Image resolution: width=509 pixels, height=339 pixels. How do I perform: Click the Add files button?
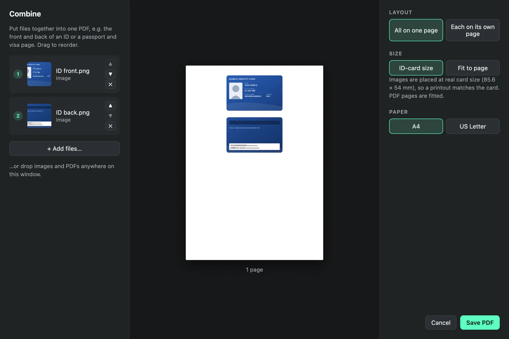pos(65,149)
